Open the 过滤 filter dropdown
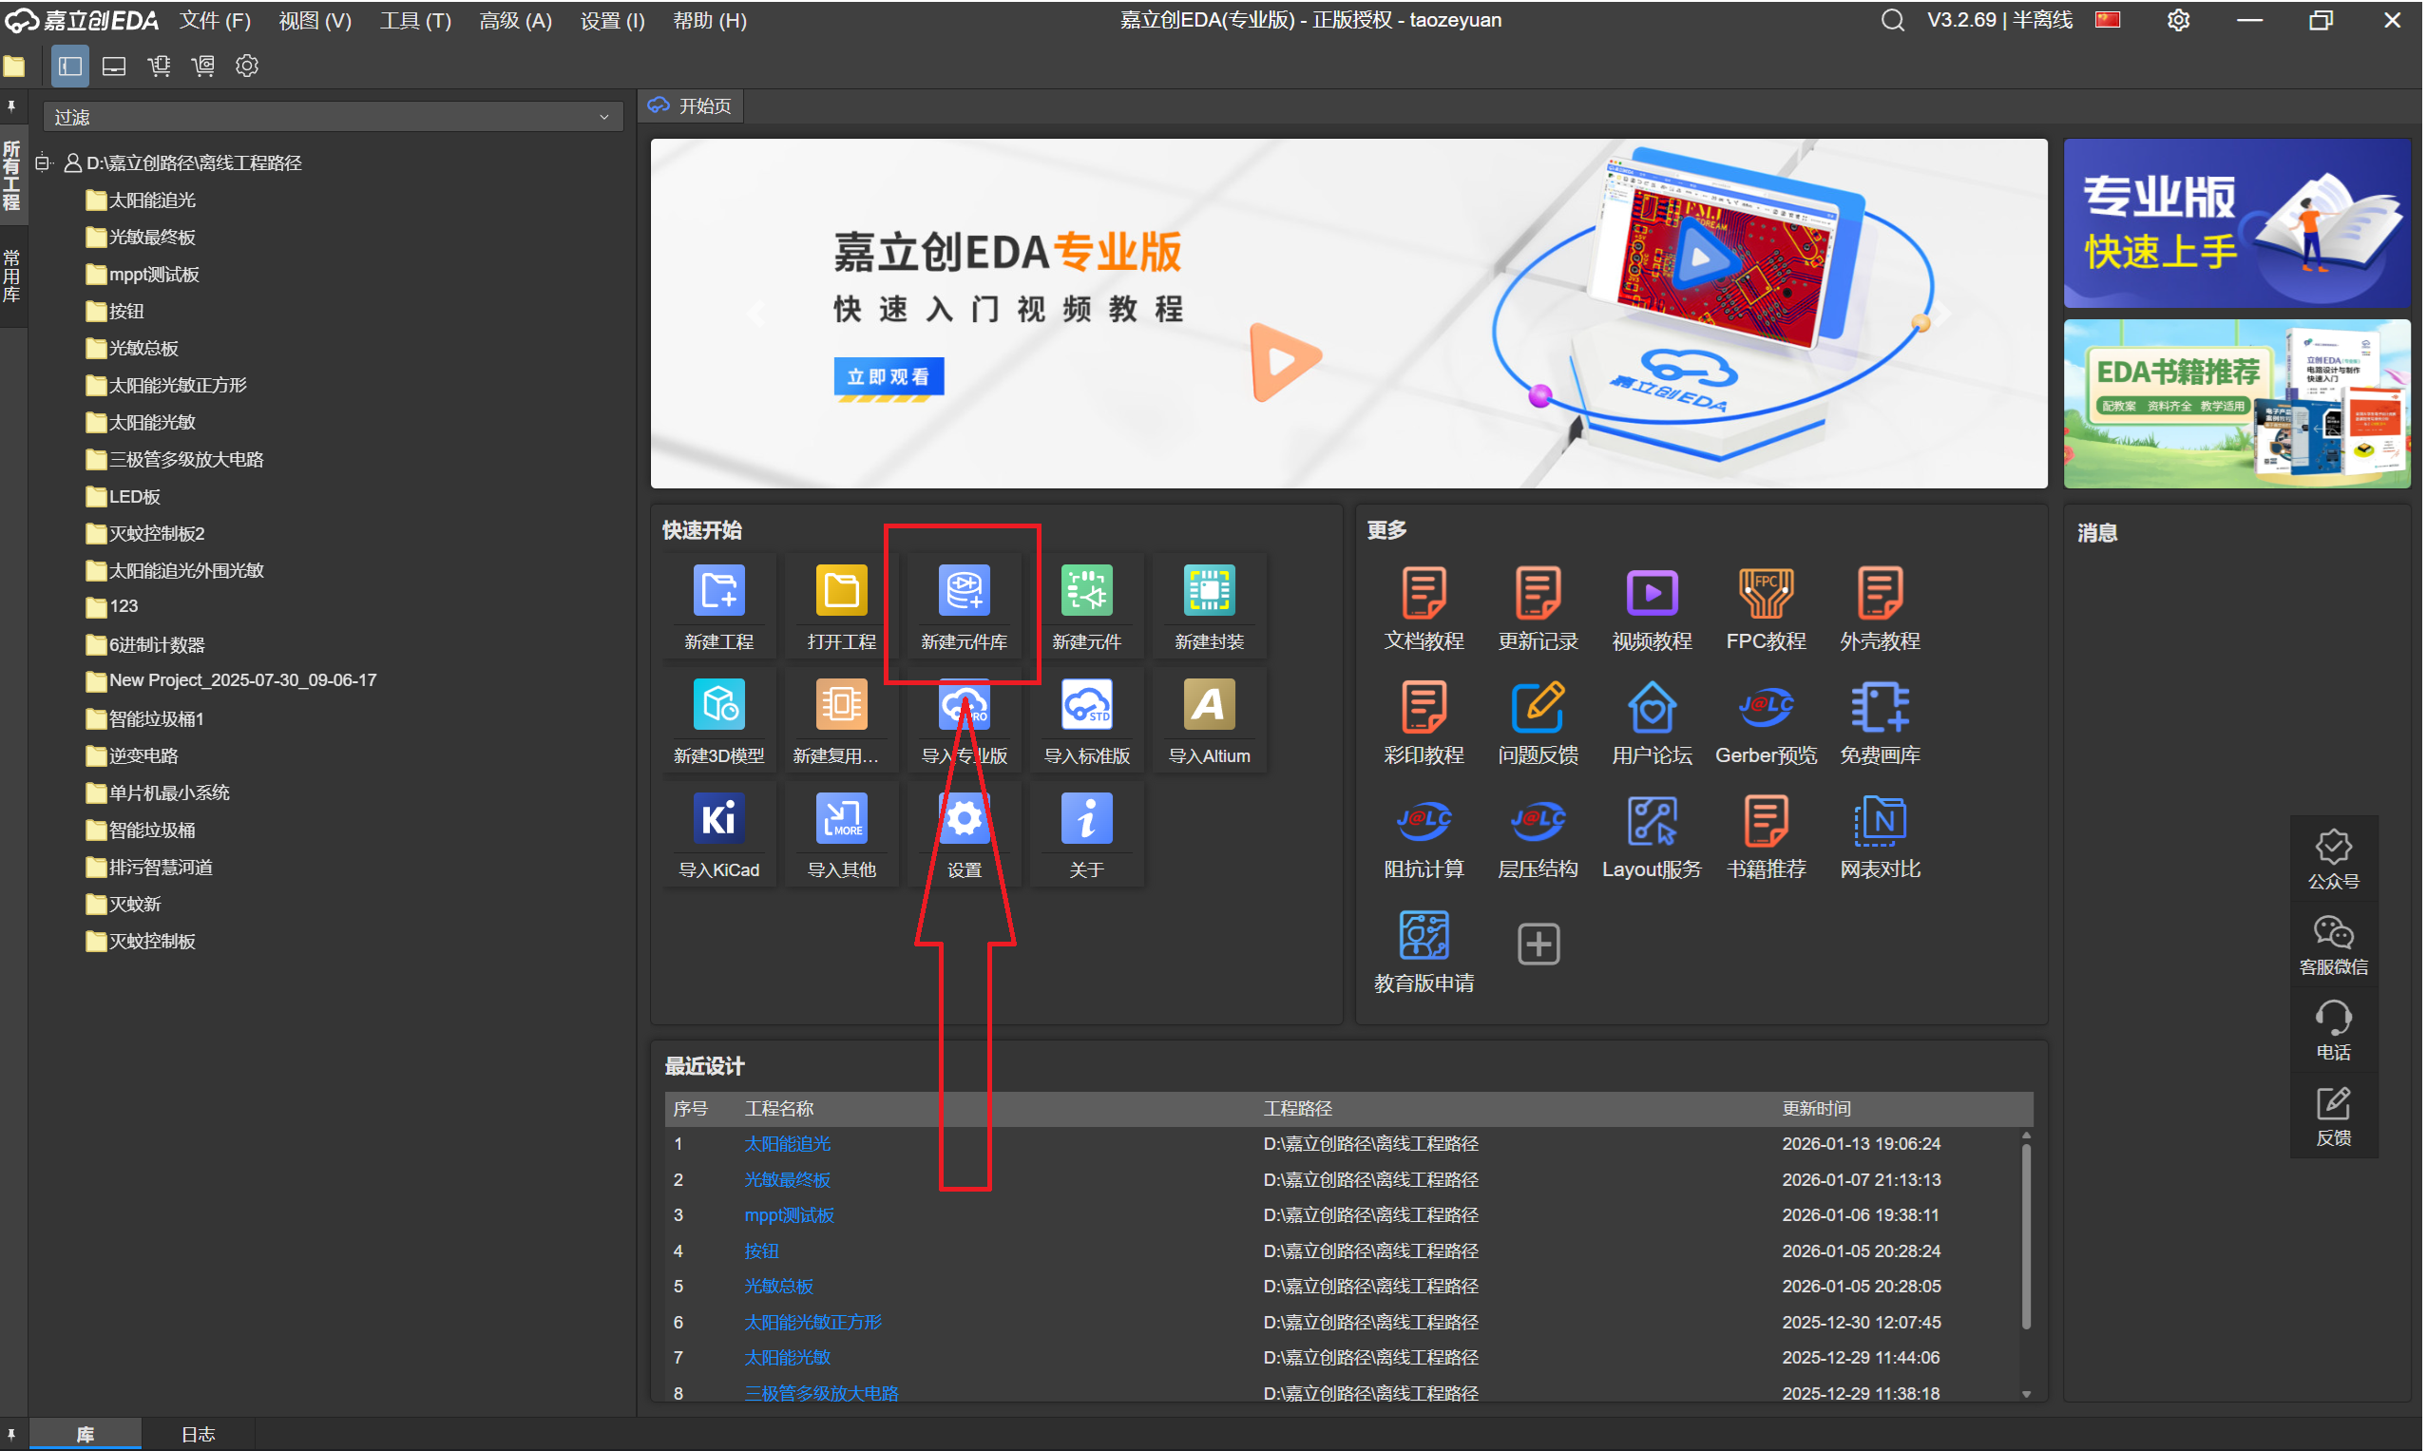The height and width of the screenshot is (1451, 2427). point(333,117)
